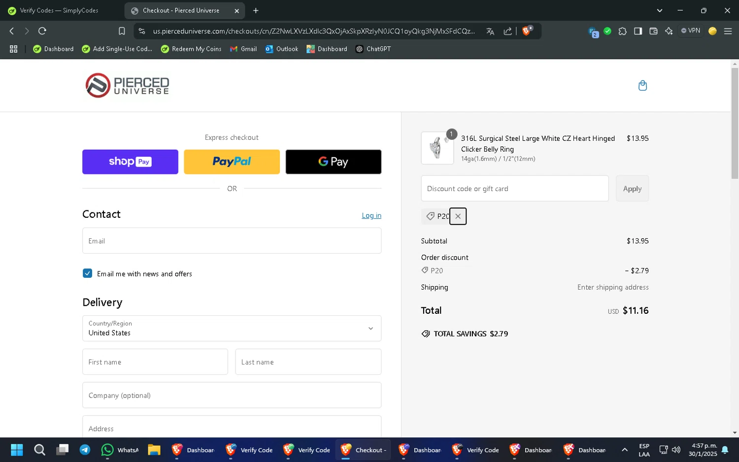
Task: Click the browser forward arrow
Action: pyautogui.click(x=27, y=31)
